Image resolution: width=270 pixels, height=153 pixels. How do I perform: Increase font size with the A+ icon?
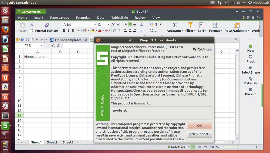pos(113,24)
